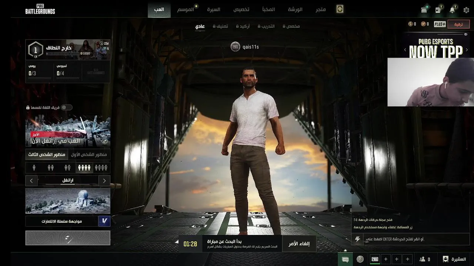Open the العب (Play) main tab
This screenshot has width=474, height=266.
159,9
